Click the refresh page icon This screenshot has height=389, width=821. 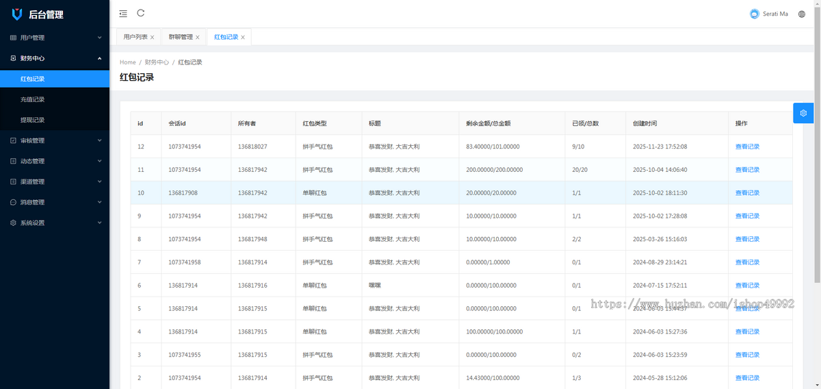pos(141,13)
